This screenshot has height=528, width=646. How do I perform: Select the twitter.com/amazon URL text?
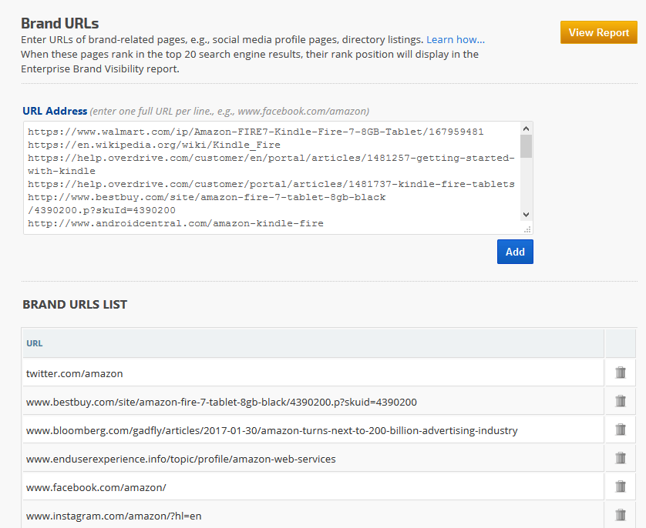coord(75,373)
